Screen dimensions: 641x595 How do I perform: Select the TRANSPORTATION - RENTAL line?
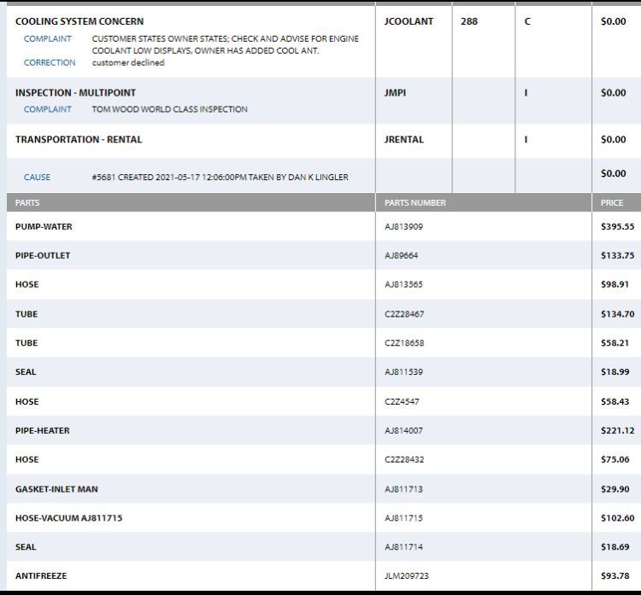(79, 139)
